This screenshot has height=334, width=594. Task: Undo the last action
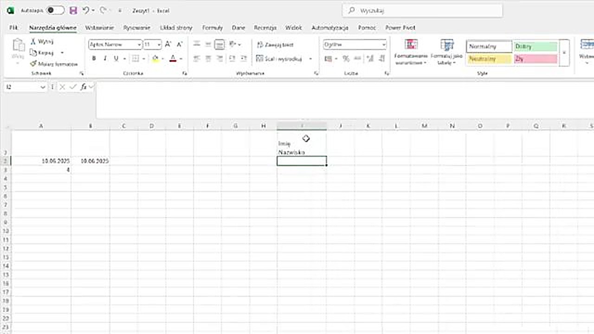[x=86, y=10]
